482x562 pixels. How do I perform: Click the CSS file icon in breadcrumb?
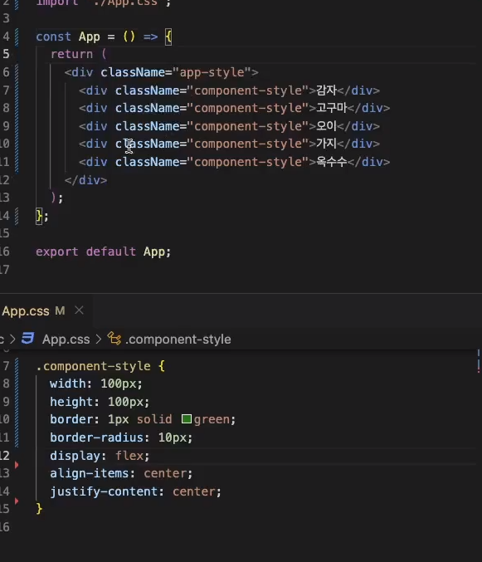[x=28, y=339]
